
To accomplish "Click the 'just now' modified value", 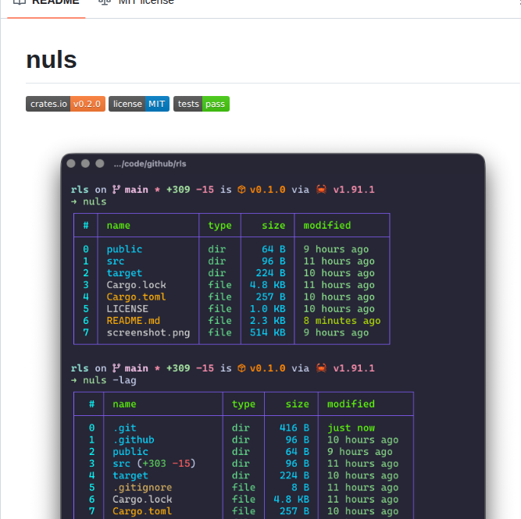I will coord(351,428).
